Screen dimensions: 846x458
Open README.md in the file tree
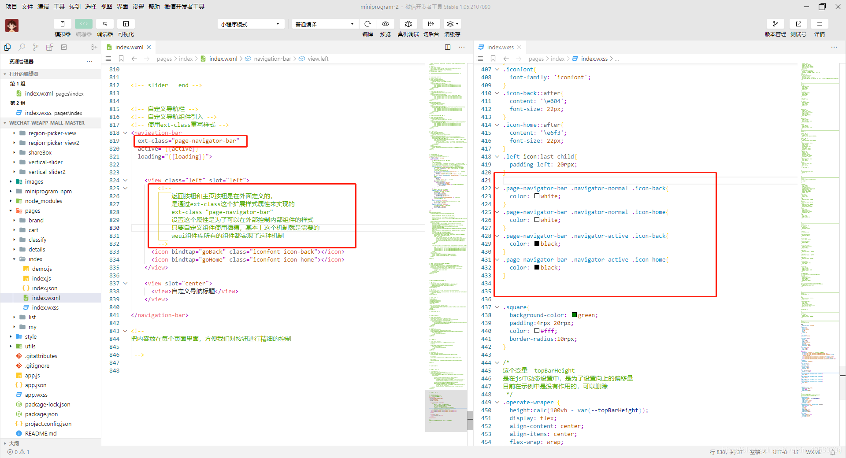[x=41, y=433]
